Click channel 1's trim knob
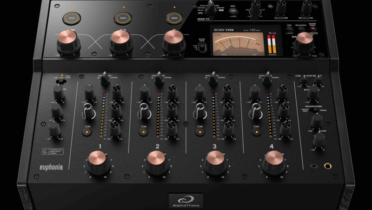 tap(90, 93)
